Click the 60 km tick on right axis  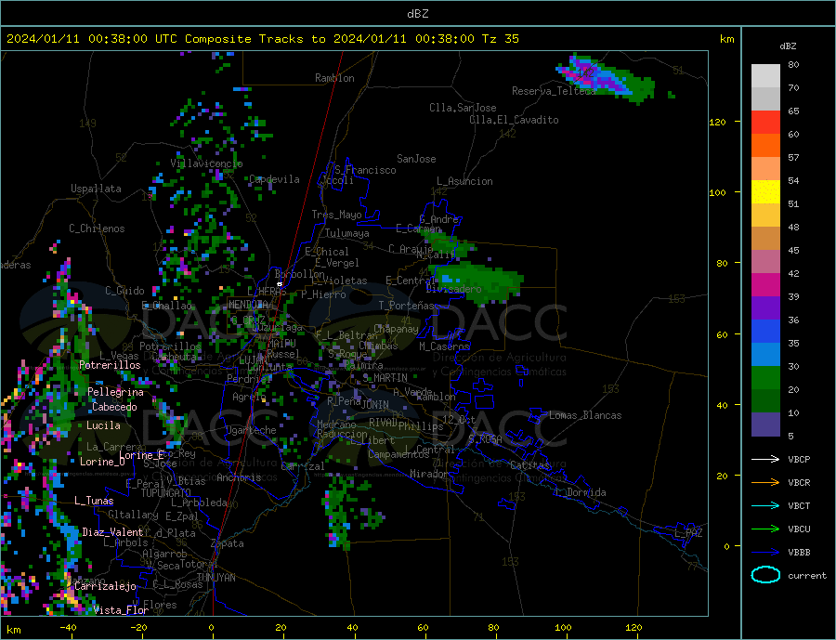pyautogui.click(x=724, y=335)
